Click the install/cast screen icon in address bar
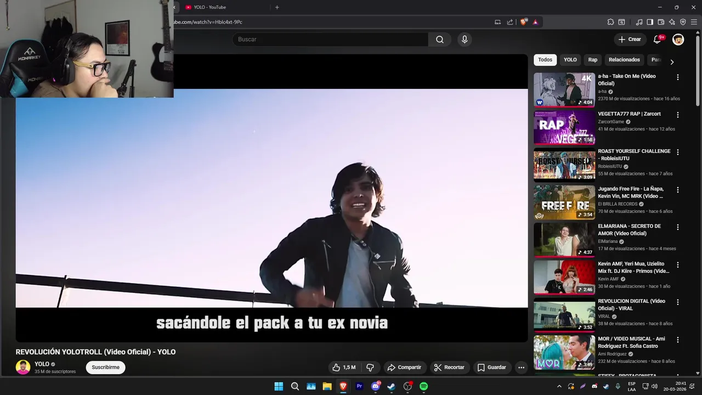 click(497, 22)
